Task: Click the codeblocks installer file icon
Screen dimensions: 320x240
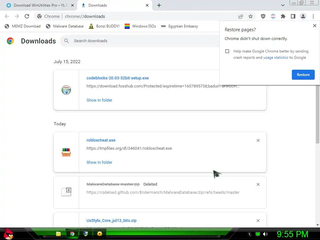Action: [x=66, y=90]
